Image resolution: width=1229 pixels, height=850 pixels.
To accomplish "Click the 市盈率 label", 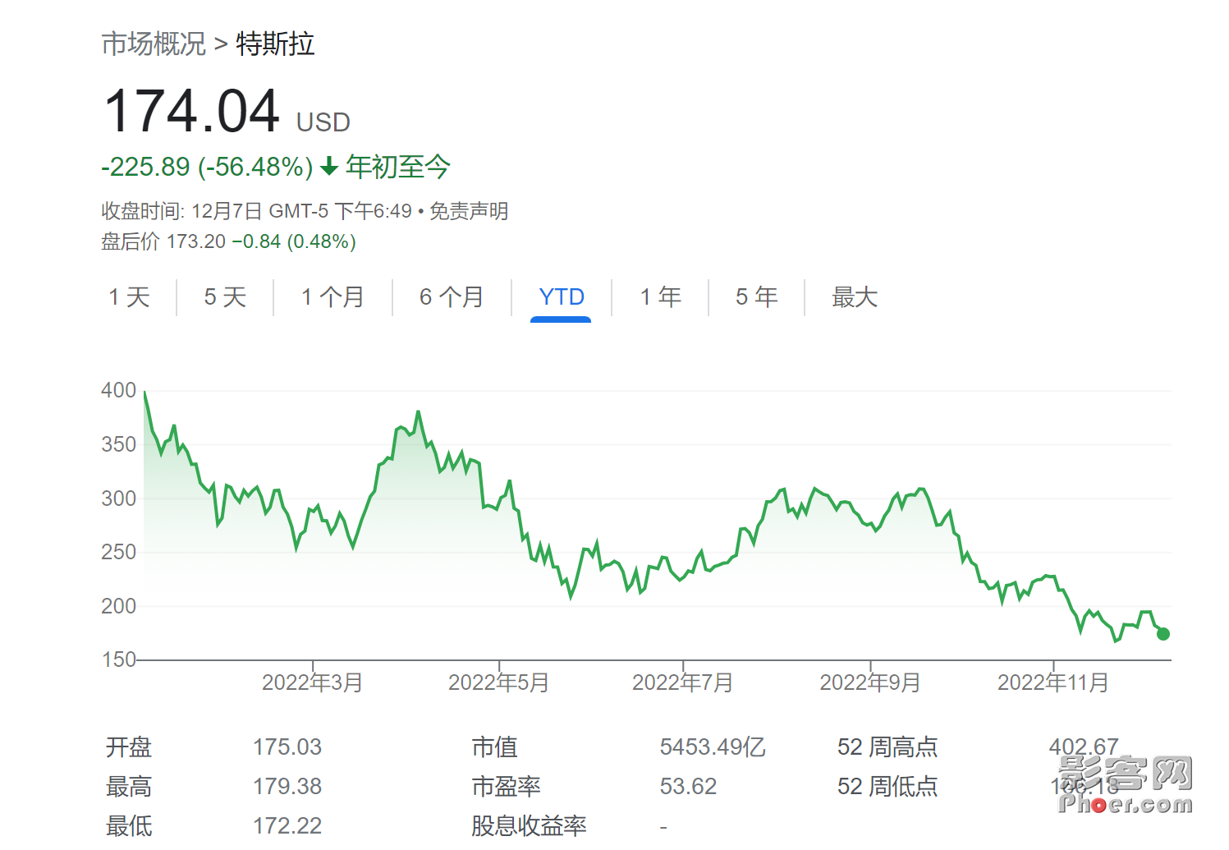I will coord(506,787).
